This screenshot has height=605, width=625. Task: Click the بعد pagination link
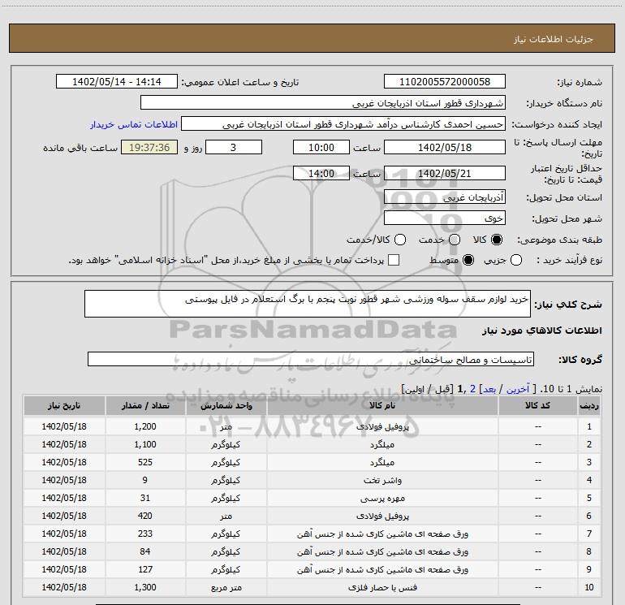point(489,389)
